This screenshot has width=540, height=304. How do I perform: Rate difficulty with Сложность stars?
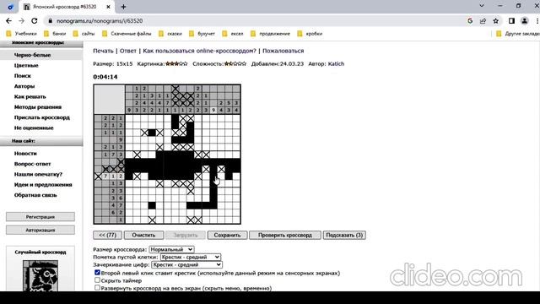tap(235, 64)
